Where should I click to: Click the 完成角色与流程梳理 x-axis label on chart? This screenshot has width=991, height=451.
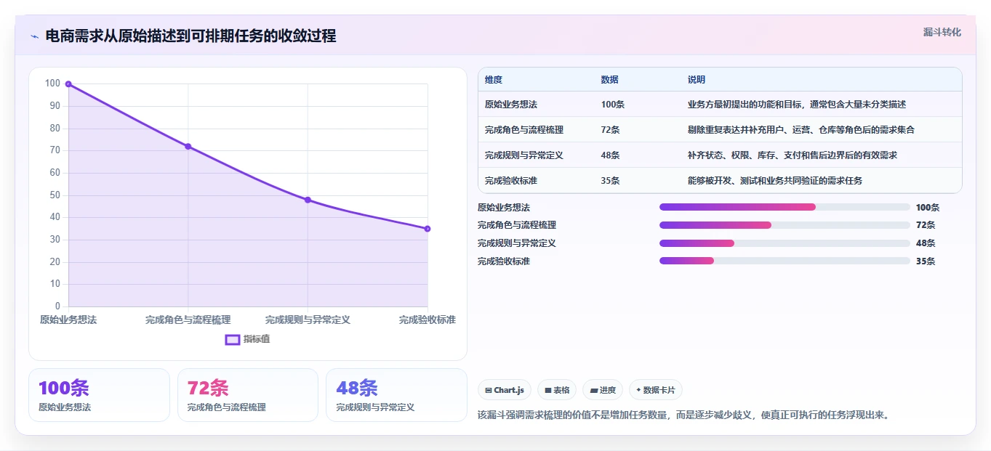click(x=188, y=320)
